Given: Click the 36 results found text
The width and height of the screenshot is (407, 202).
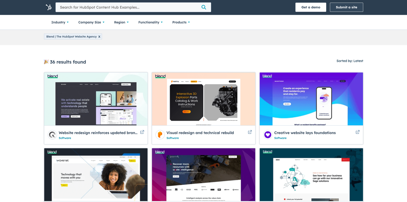Looking at the screenshot, I should [x=68, y=62].
